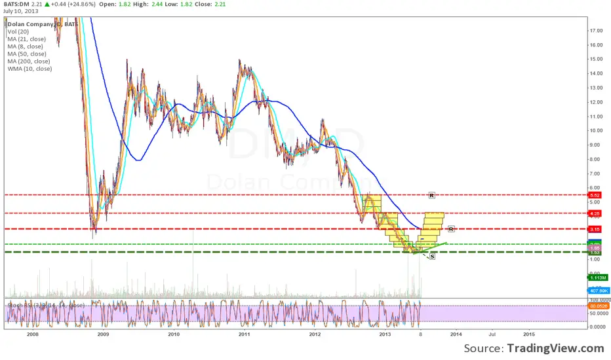Click the S support marker
This screenshot has width=611, height=360.
[x=432, y=257]
